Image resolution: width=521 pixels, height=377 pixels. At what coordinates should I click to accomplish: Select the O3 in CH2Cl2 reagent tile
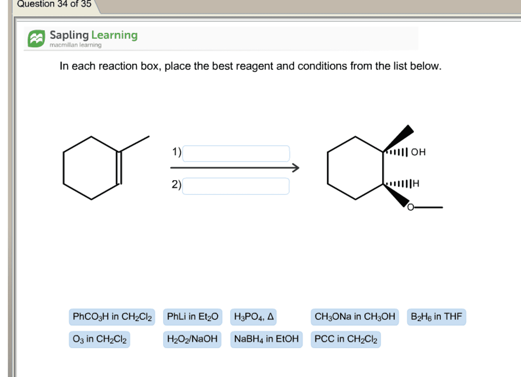point(100,339)
